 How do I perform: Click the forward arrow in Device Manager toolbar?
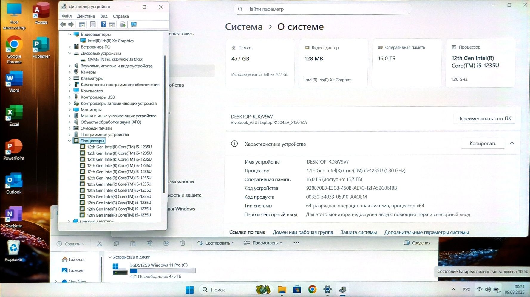(71, 24)
